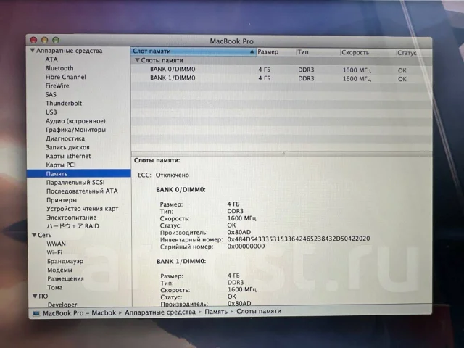Select Bluetooth in the sidebar

click(59, 68)
